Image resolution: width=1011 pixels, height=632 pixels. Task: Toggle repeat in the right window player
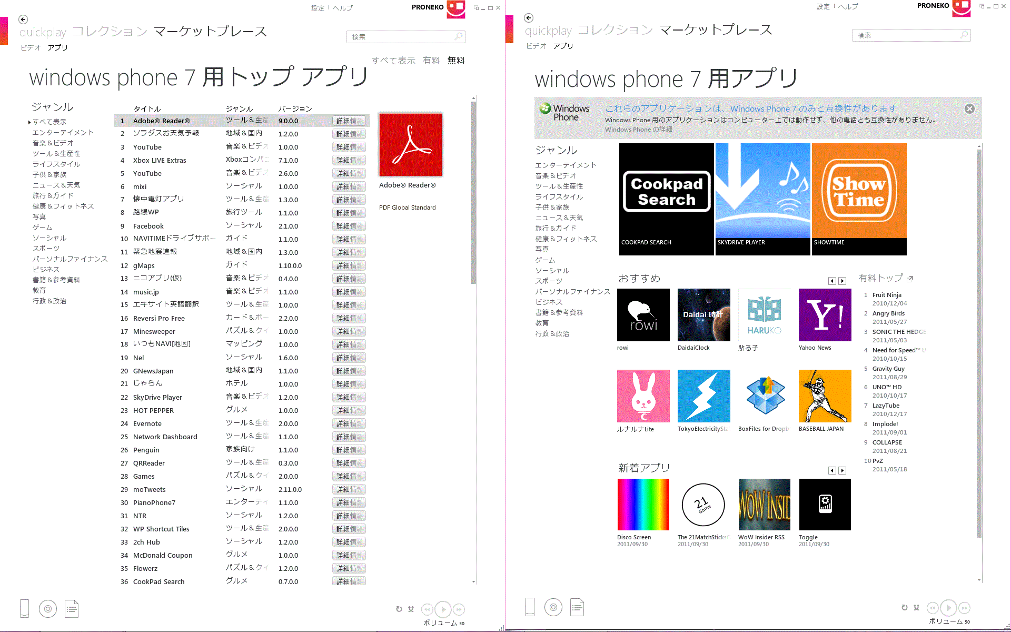[x=905, y=608]
